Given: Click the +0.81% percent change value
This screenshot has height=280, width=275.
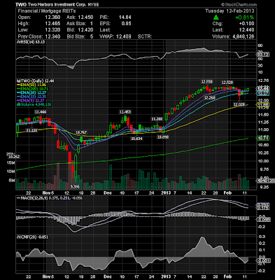Looking at the screenshot, I should pyautogui.click(x=244, y=17).
